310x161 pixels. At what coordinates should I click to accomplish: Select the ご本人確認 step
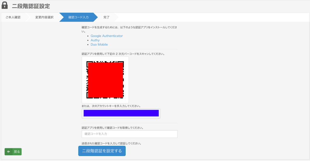(x=13, y=17)
